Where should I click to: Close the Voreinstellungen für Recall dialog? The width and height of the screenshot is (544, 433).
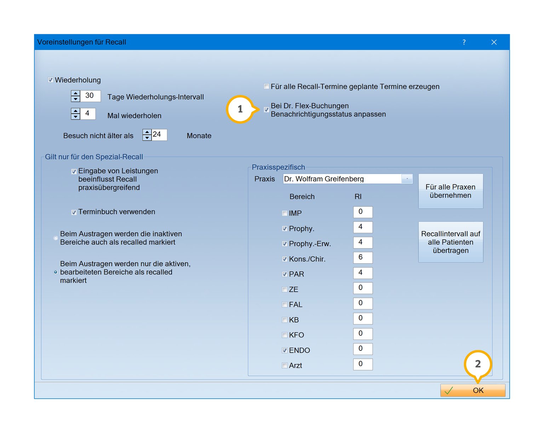pos(494,42)
